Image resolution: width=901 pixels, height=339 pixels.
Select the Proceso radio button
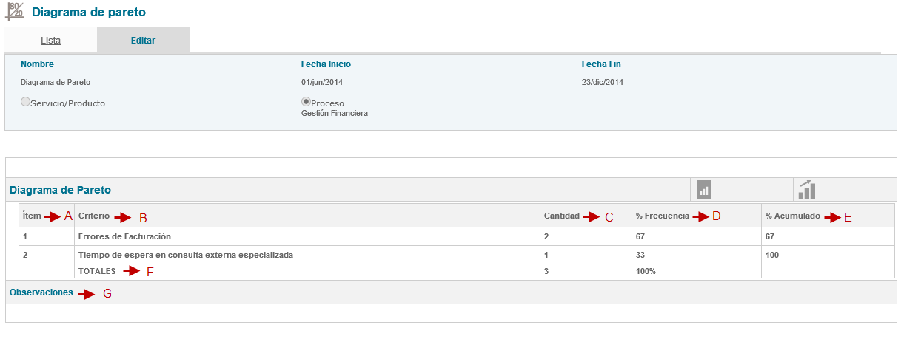tap(306, 102)
